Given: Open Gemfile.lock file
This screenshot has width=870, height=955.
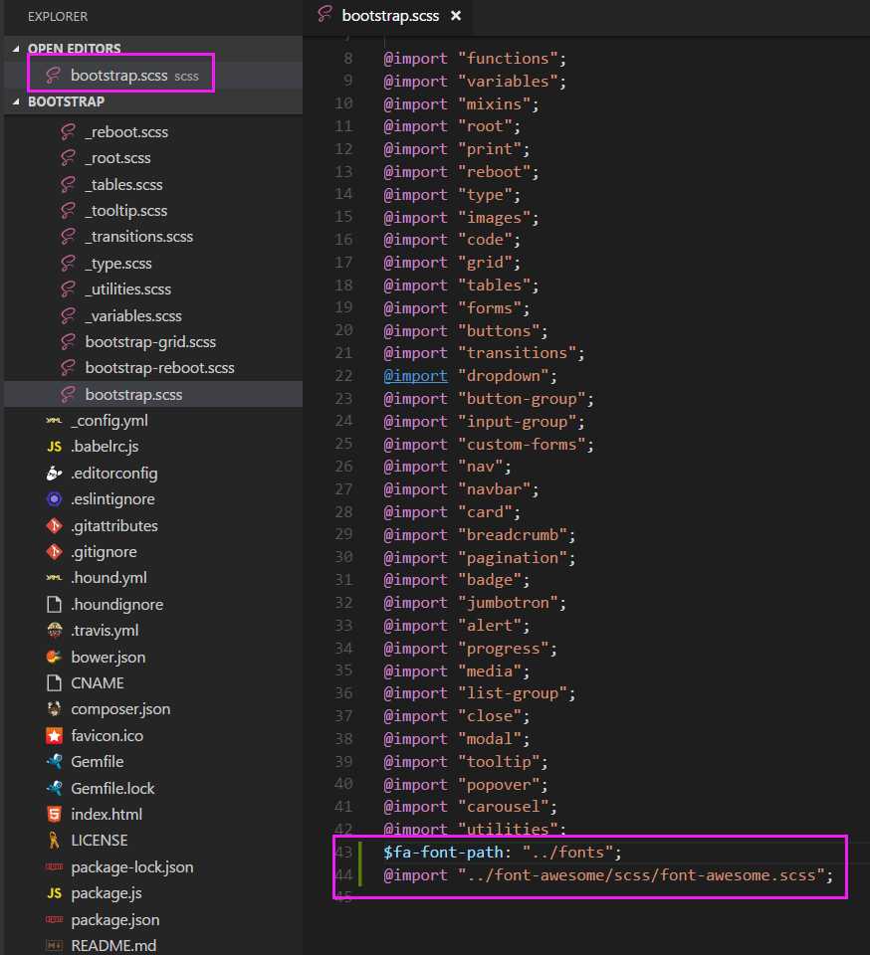Looking at the screenshot, I should tap(112, 789).
